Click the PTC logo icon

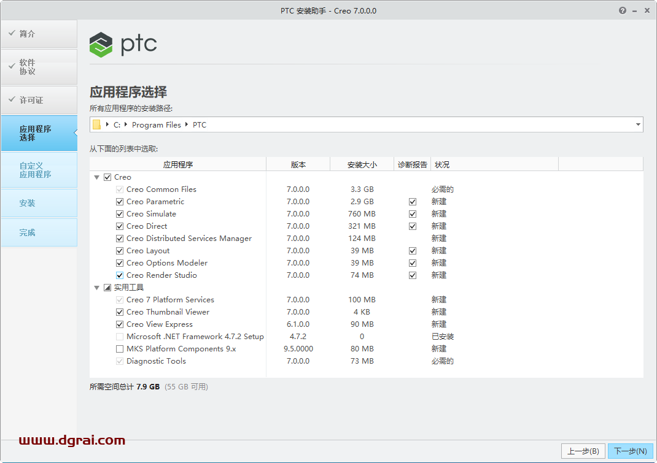tap(101, 44)
